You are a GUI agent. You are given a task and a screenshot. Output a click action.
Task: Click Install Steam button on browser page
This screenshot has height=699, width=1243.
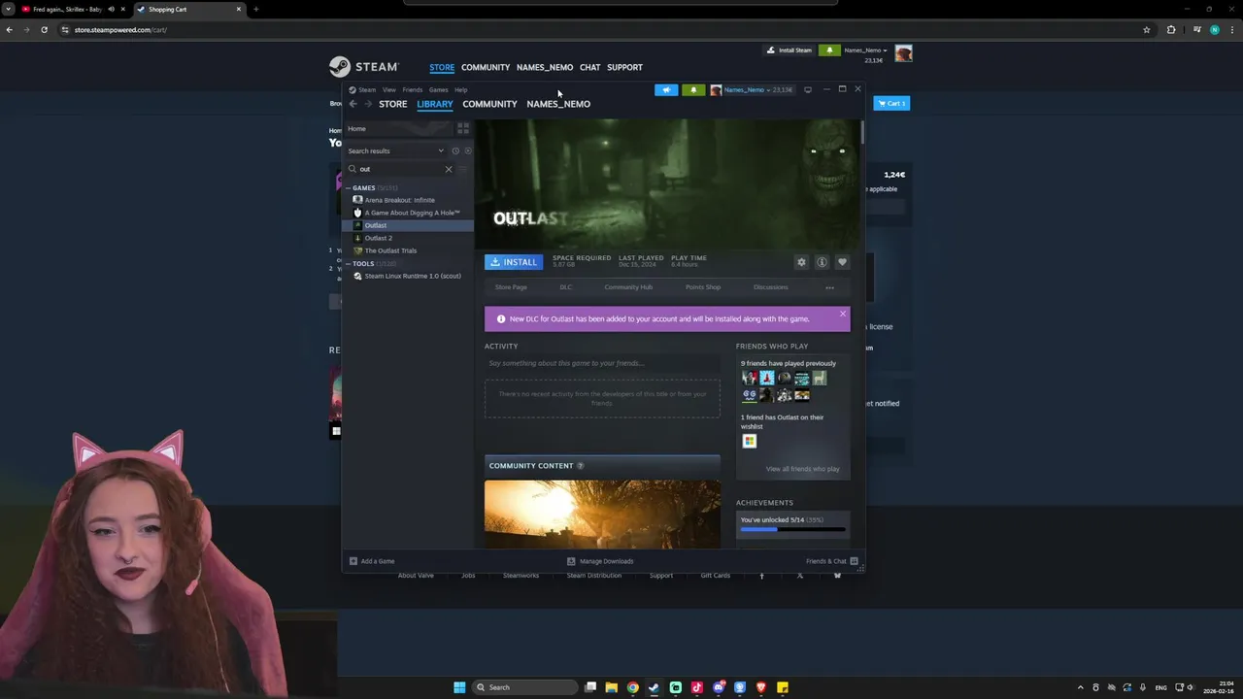(789, 50)
